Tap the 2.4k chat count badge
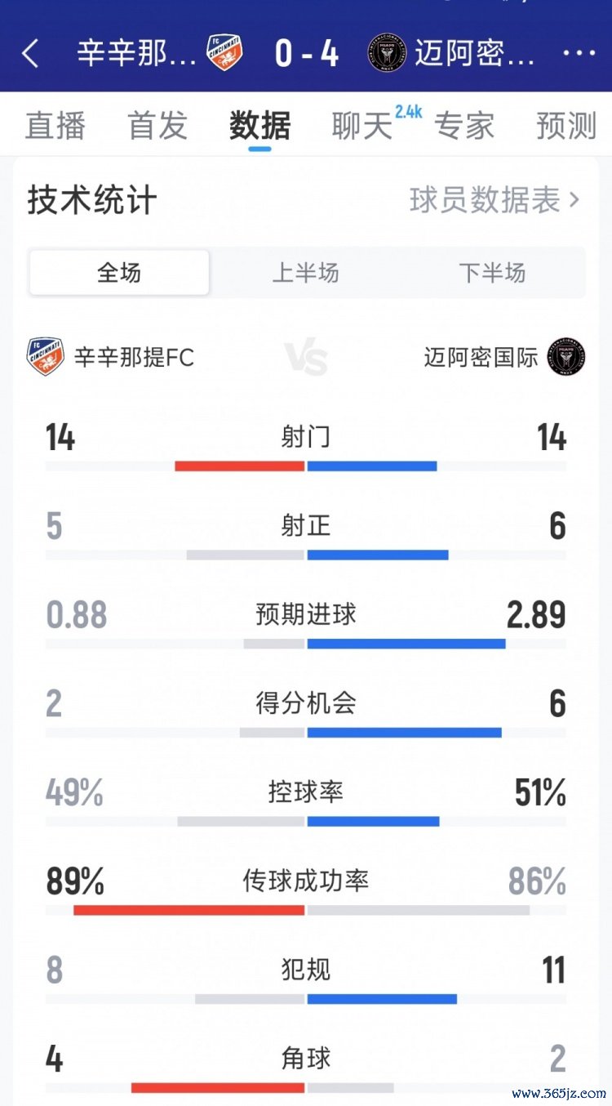The height and width of the screenshot is (1106, 612). pos(408,112)
